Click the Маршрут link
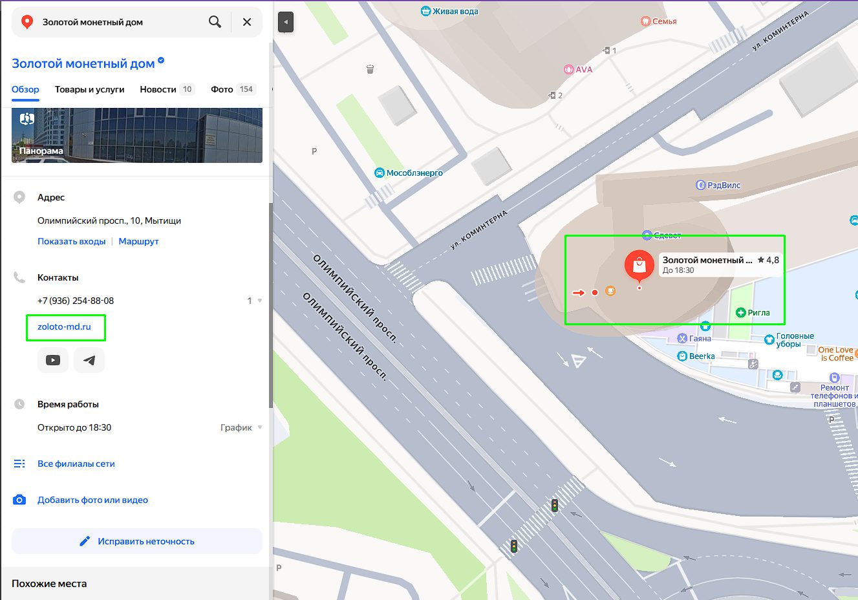858x600 pixels. coord(138,241)
